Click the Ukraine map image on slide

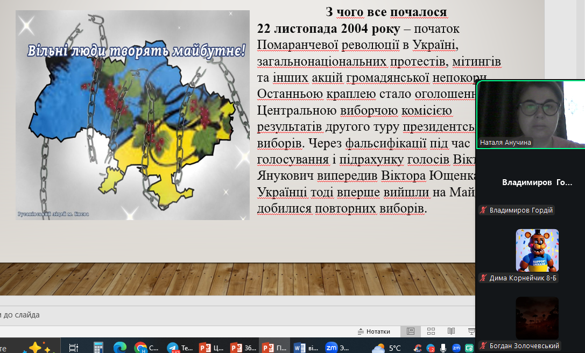pyautogui.click(x=132, y=115)
